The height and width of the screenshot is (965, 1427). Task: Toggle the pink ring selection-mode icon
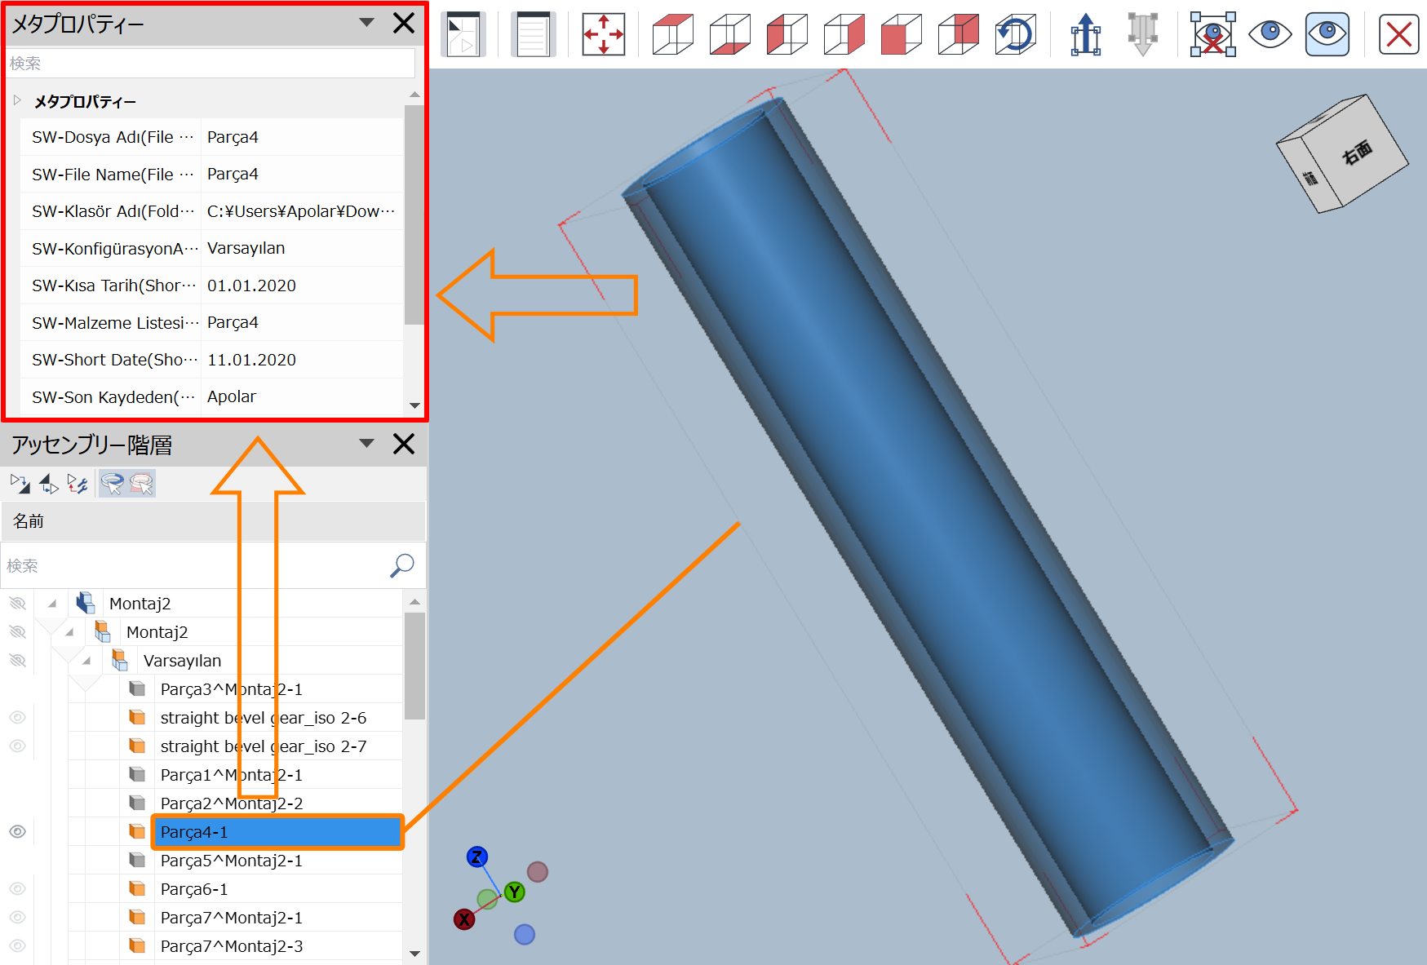(141, 484)
